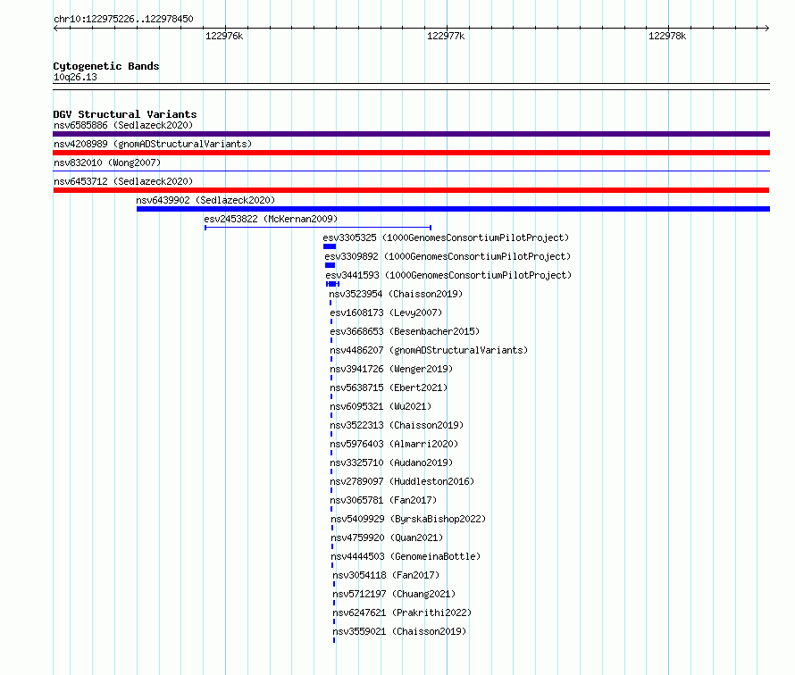Click esv1608173 (Levy2007) label

pos(386,312)
